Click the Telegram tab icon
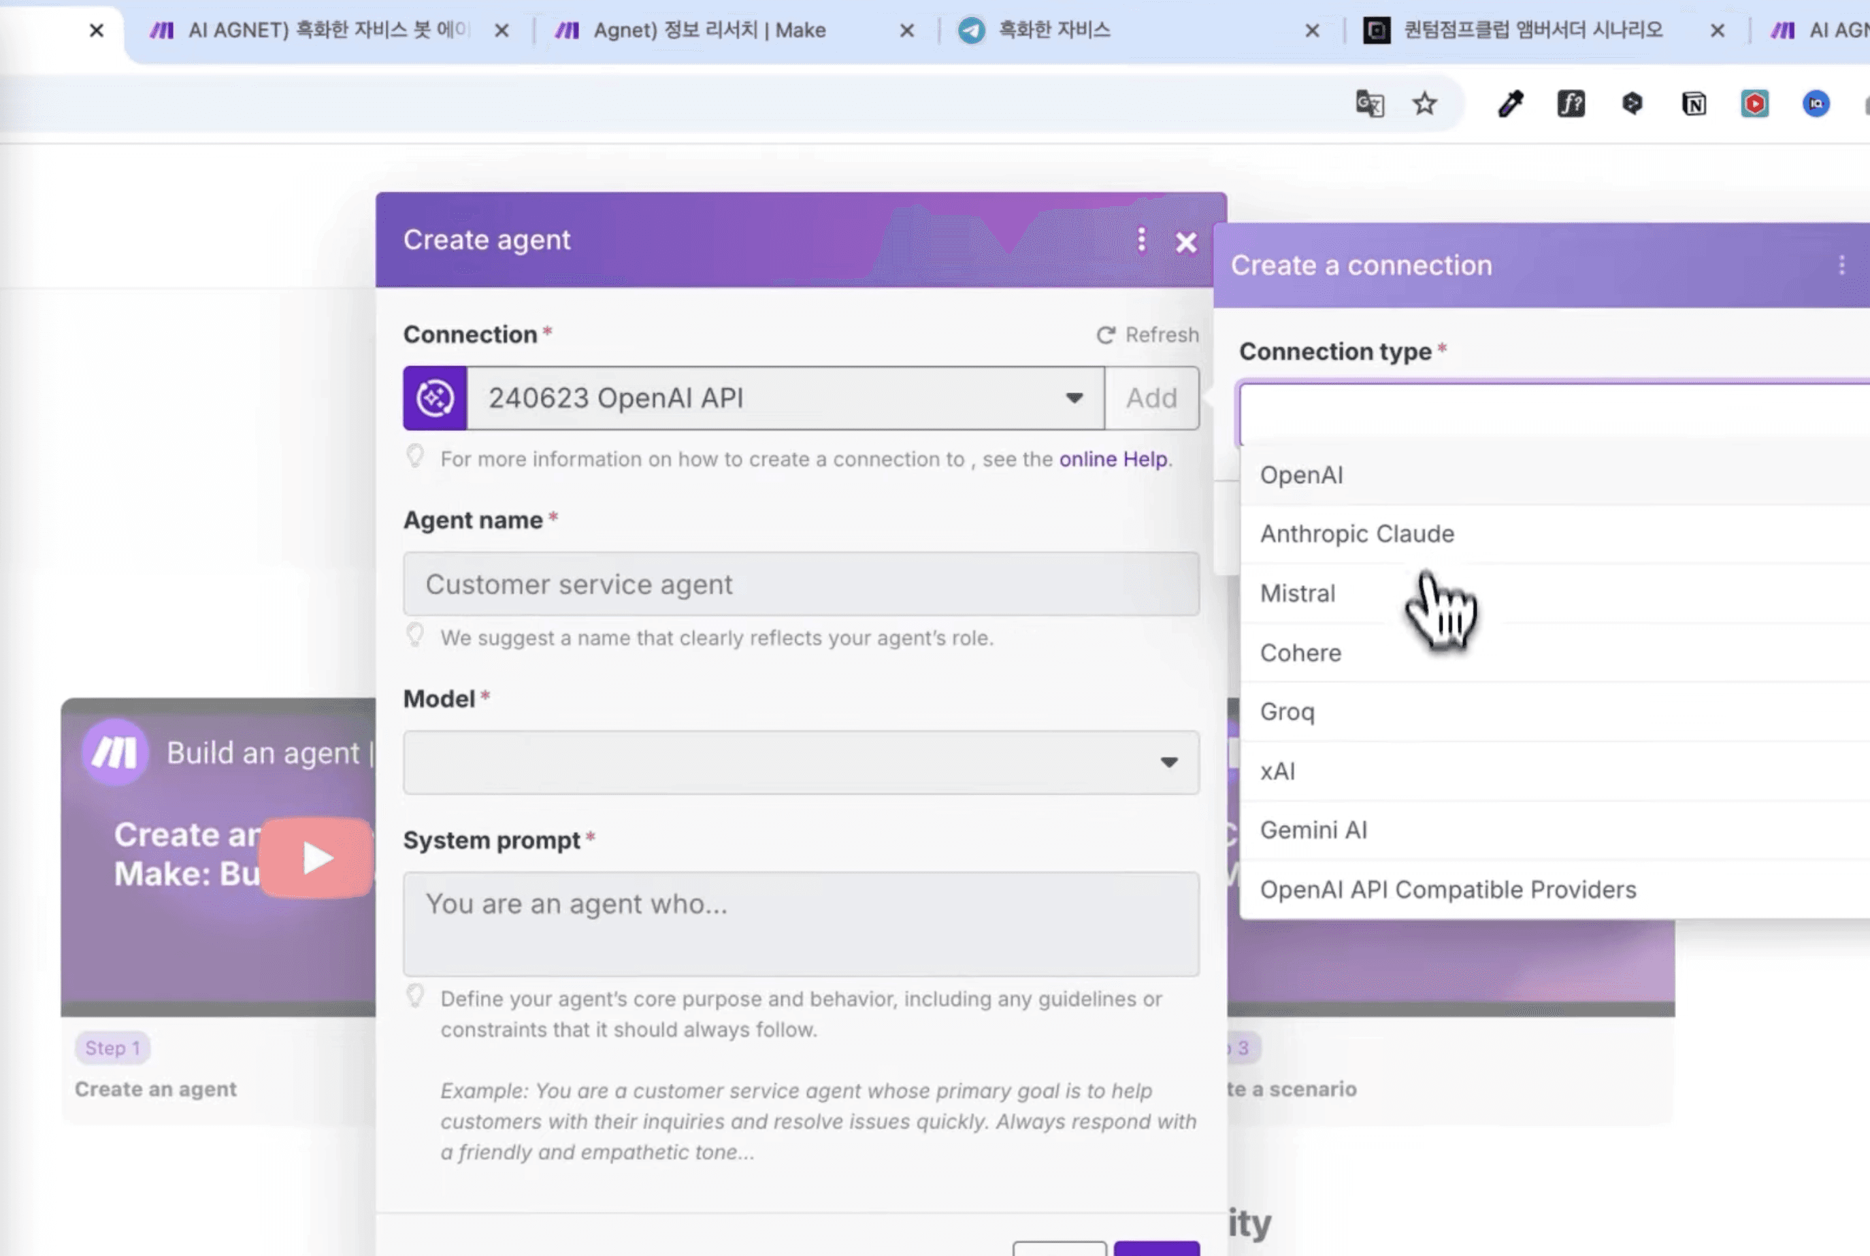Screen dimensions: 1870x1256 [972, 31]
